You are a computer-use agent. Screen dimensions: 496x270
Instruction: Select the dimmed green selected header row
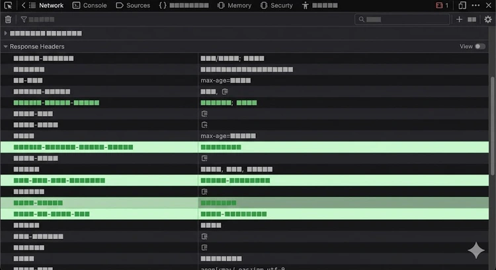click(245, 203)
